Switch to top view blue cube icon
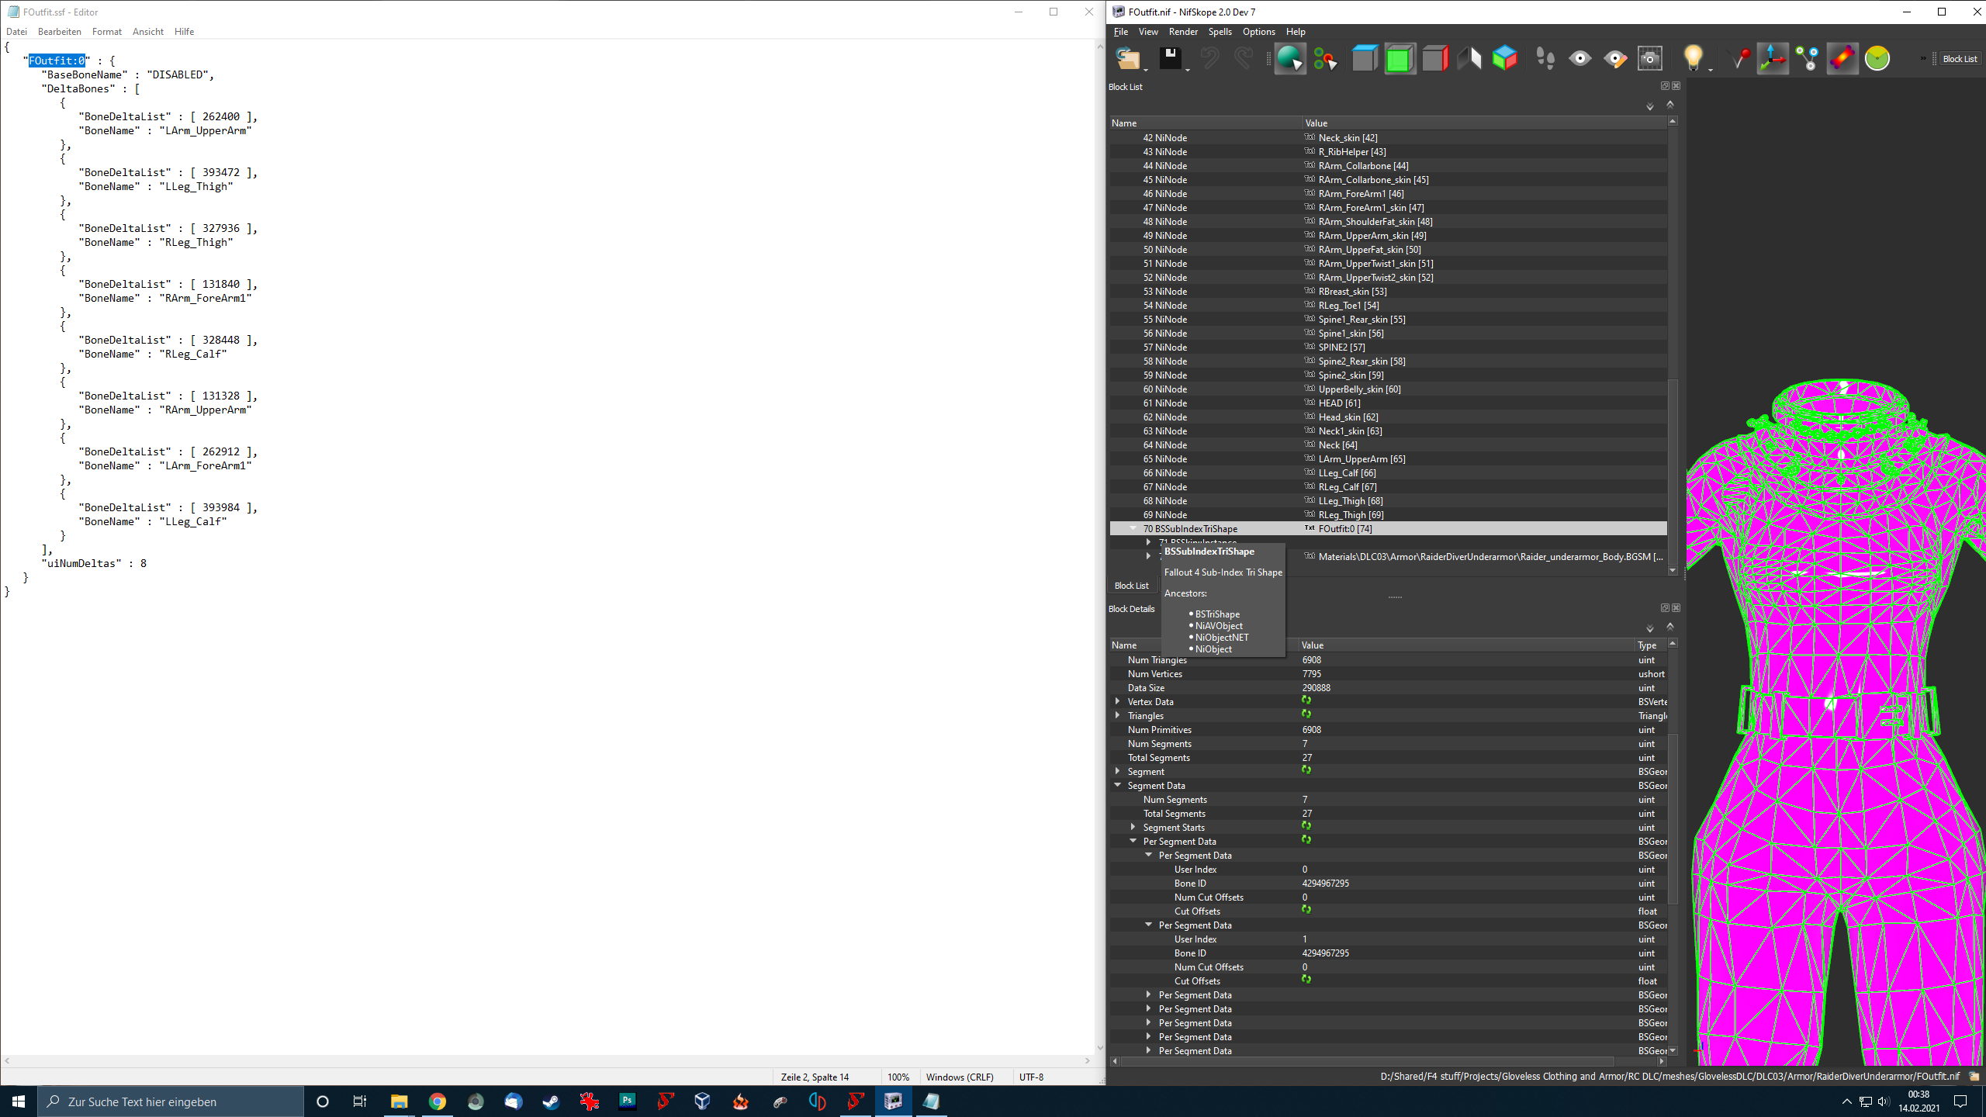Screen dimensions: 1986x1117 tap(1364, 59)
